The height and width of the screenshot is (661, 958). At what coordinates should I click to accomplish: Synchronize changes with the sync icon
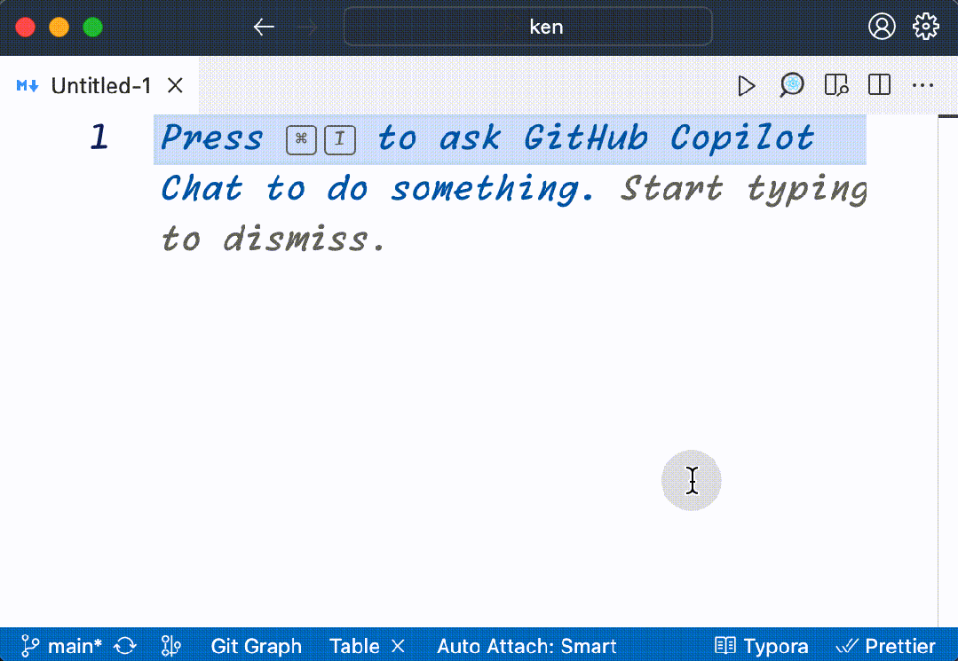(125, 645)
